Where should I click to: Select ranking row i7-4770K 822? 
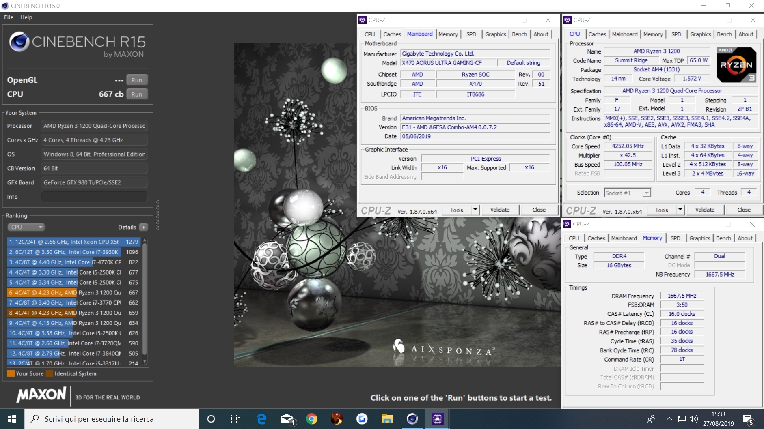point(74,262)
